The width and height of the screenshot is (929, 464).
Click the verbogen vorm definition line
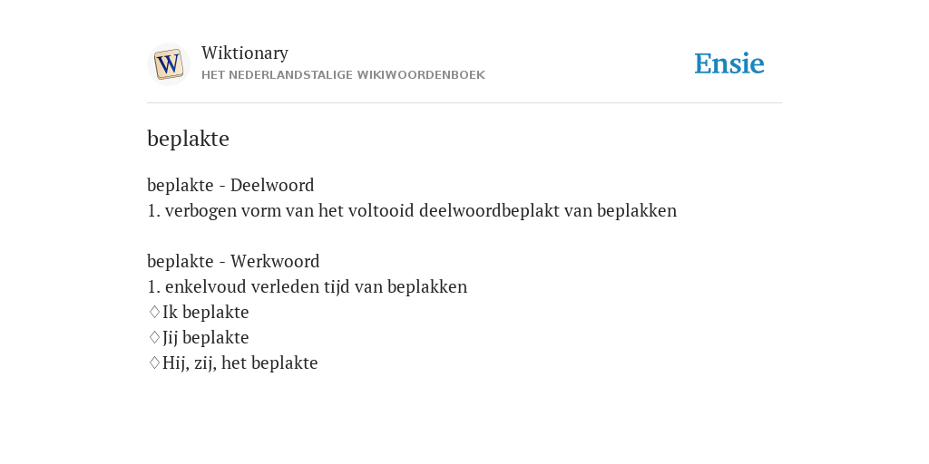412,210
